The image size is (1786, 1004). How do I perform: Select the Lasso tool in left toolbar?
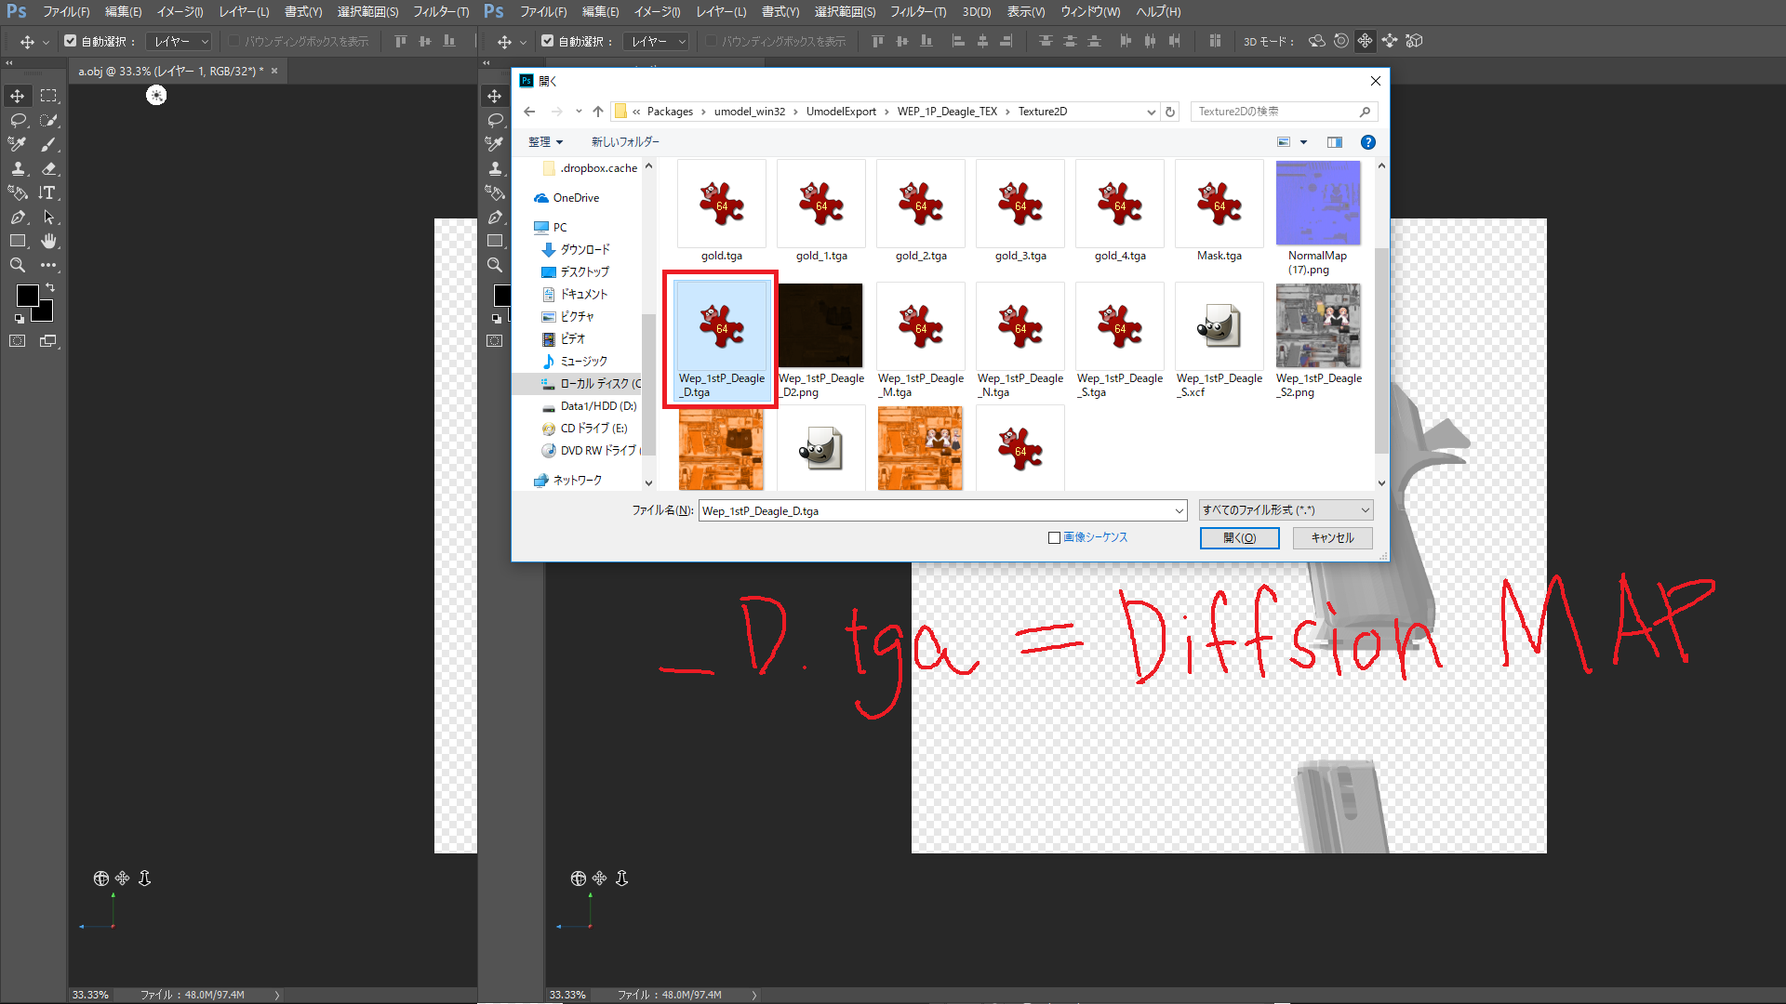[x=18, y=120]
